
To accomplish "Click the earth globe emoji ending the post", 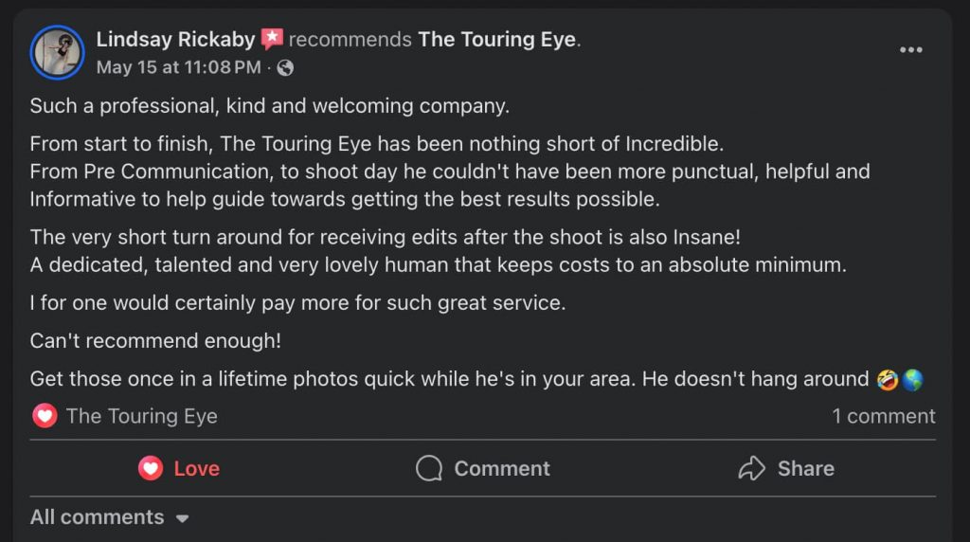I will click(912, 380).
